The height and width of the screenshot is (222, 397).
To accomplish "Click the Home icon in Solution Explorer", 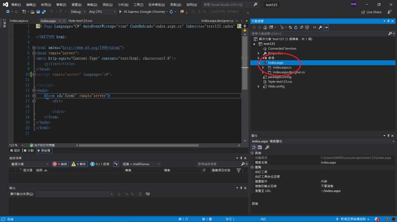I will (x=265, y=27).
